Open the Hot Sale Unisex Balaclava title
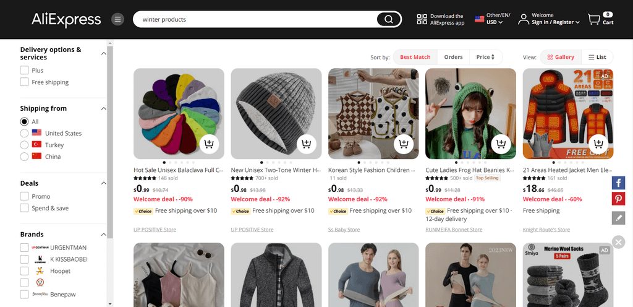Screen dimensions: 633x307 click(179, 170)
